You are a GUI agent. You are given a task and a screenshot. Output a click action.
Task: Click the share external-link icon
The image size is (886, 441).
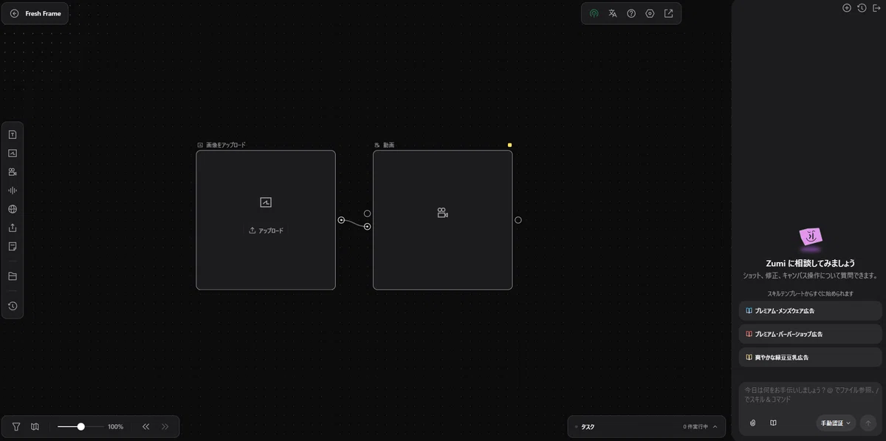tap(669, 13)
